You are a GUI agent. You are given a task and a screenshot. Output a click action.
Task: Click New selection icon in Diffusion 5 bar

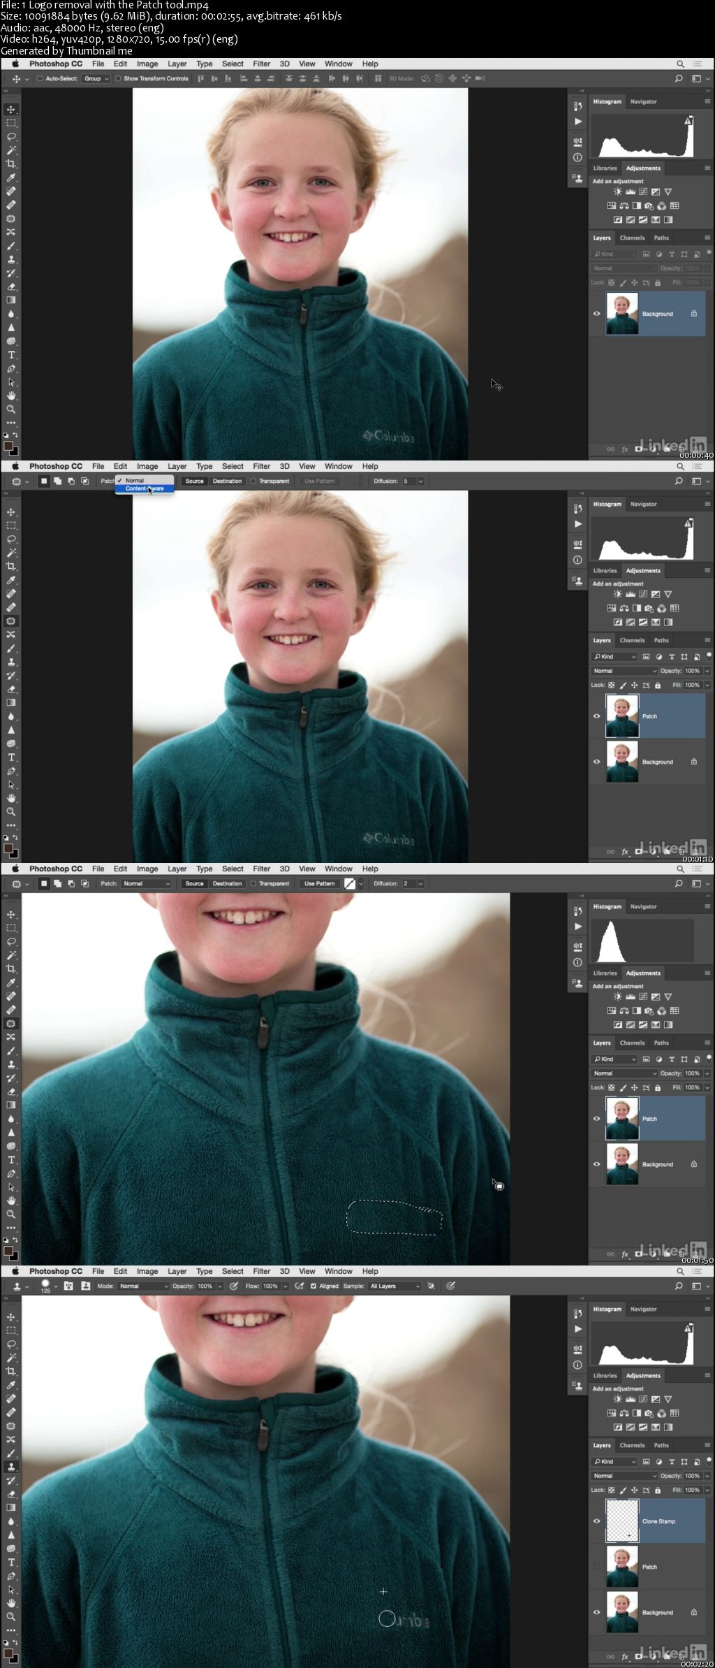tap(44, 481)
